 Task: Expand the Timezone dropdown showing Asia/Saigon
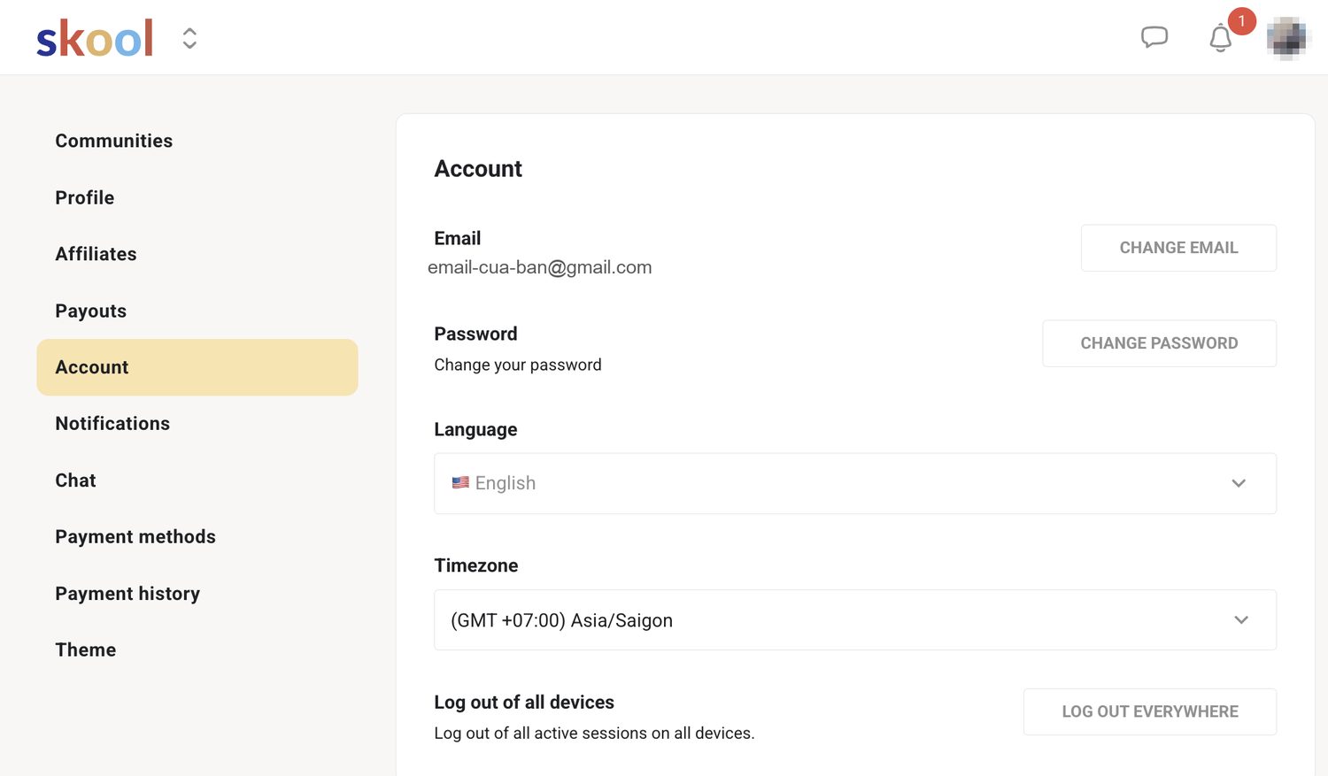[855, 619]
